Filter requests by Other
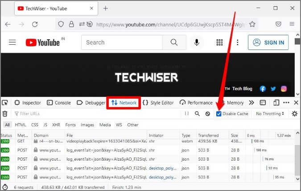 tap(132, 125)
